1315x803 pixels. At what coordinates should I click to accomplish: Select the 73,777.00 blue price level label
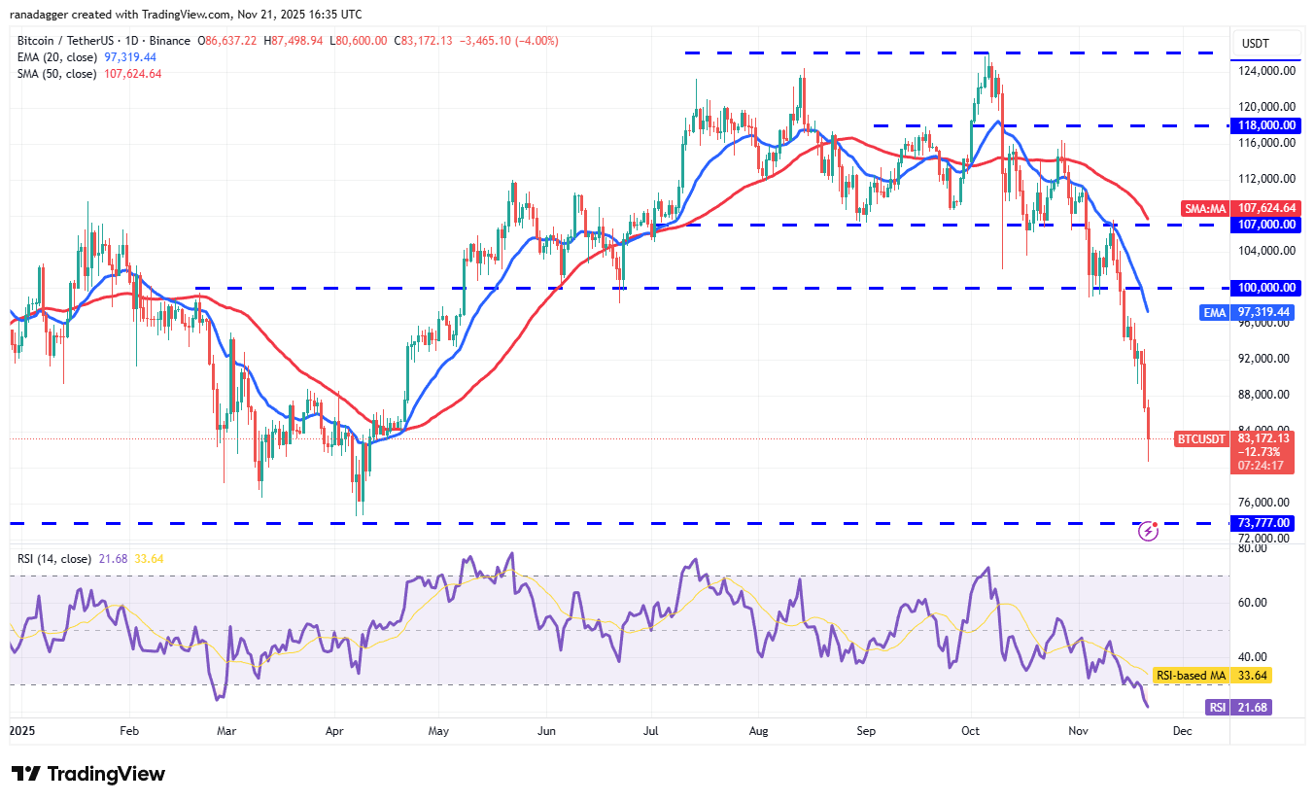point(1263,523)
